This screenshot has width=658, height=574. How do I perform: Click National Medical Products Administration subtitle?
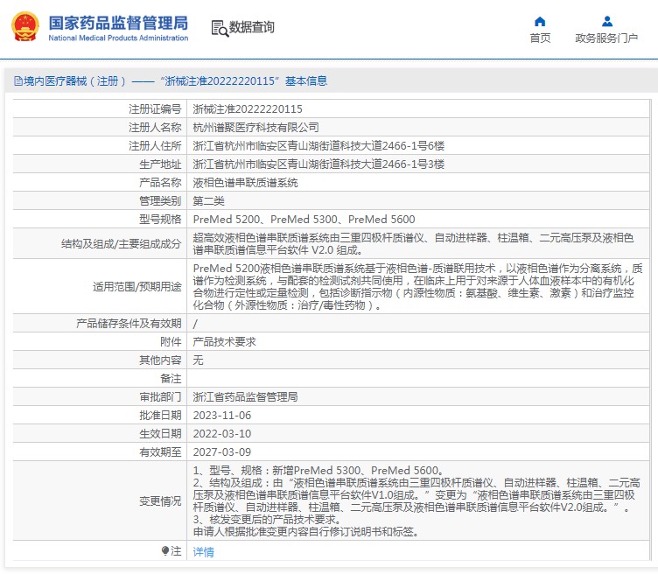tap(118, 38)
